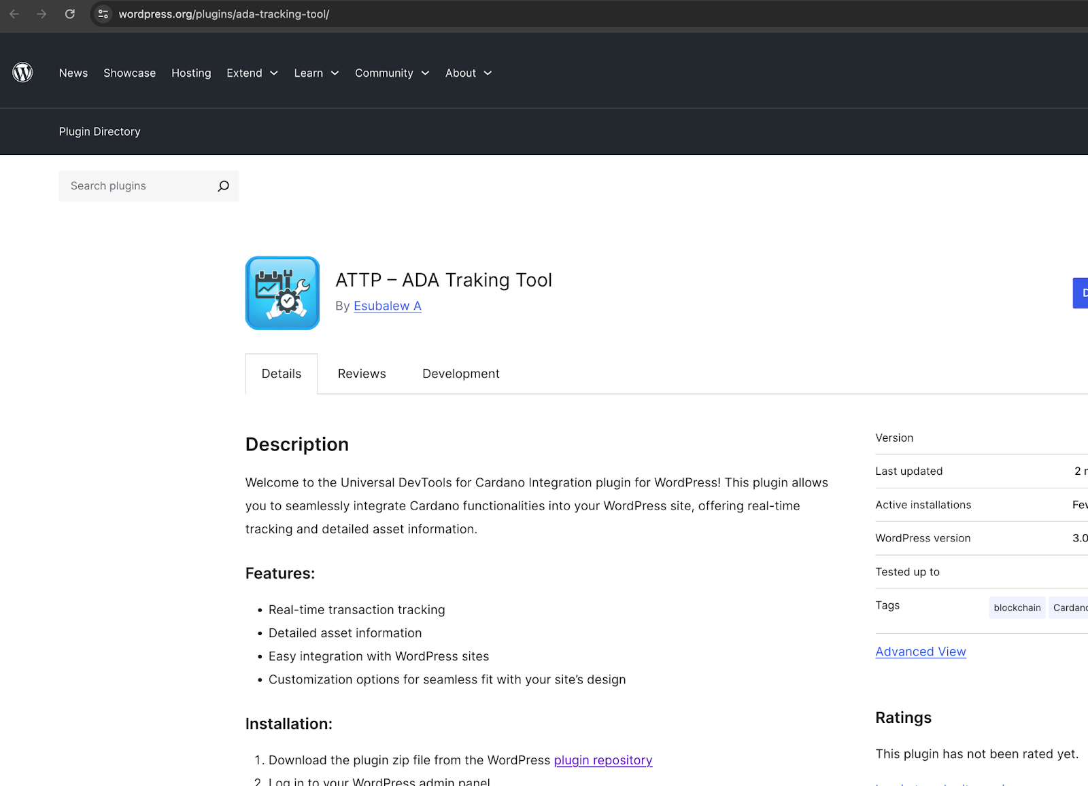
Task: Open the About menu label
Action: [x=460, y=73]
